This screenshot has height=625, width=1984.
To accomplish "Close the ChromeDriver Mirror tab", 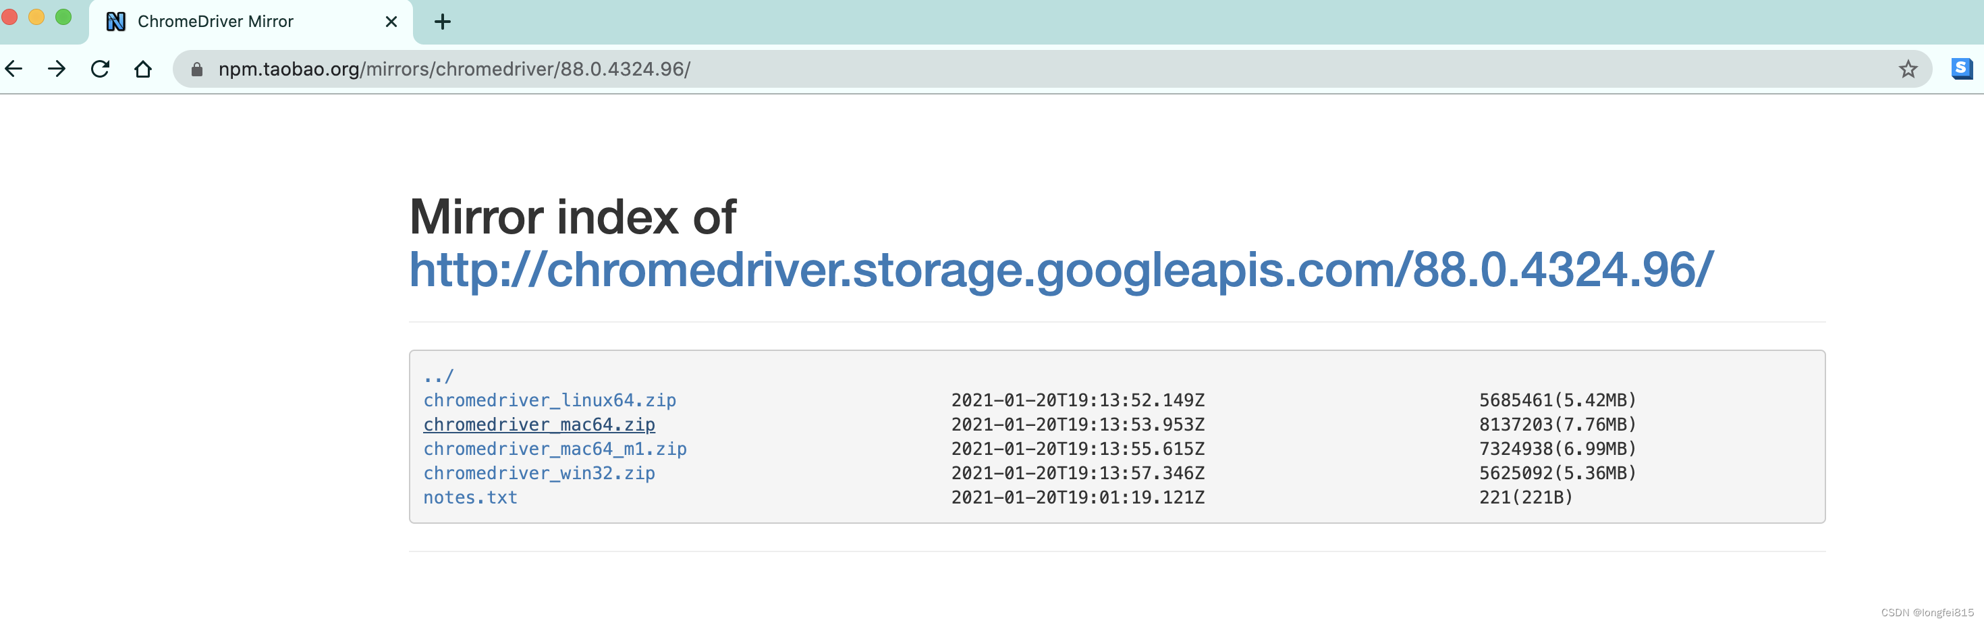I will pos(391,22).
